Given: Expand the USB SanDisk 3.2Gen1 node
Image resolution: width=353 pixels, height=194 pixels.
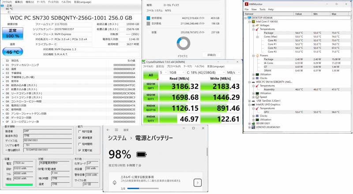Looking at the screenshot, I should pos(249,101).
